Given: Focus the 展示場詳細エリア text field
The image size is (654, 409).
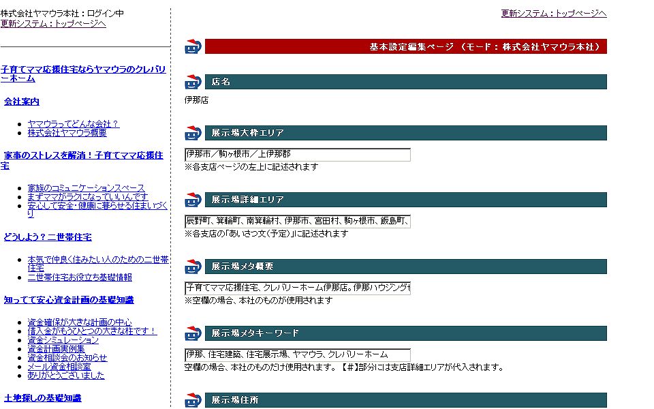Looking at the screenshot, I should coord(298,221).
